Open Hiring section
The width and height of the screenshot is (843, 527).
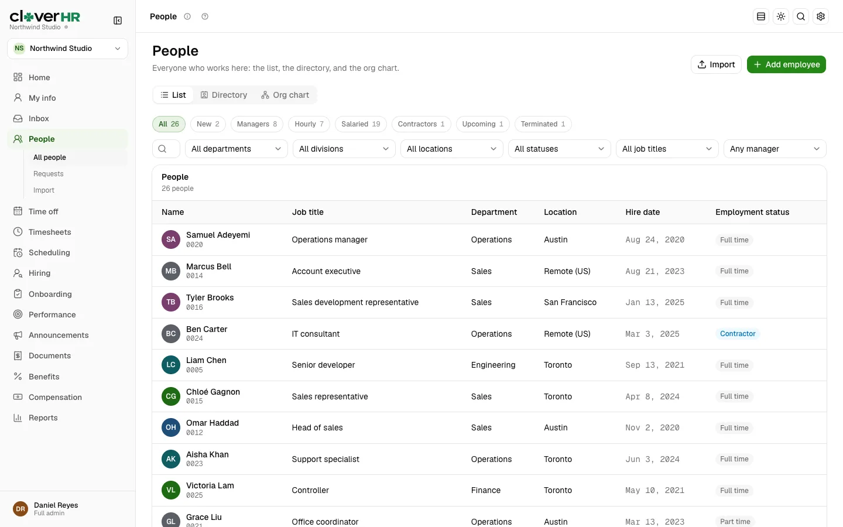click(67, 273)
